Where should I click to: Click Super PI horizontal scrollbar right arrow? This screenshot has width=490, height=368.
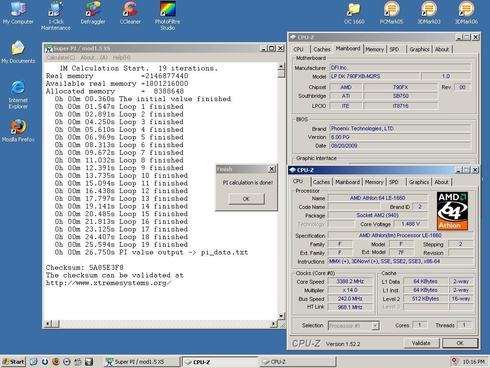tap(274, 323)
